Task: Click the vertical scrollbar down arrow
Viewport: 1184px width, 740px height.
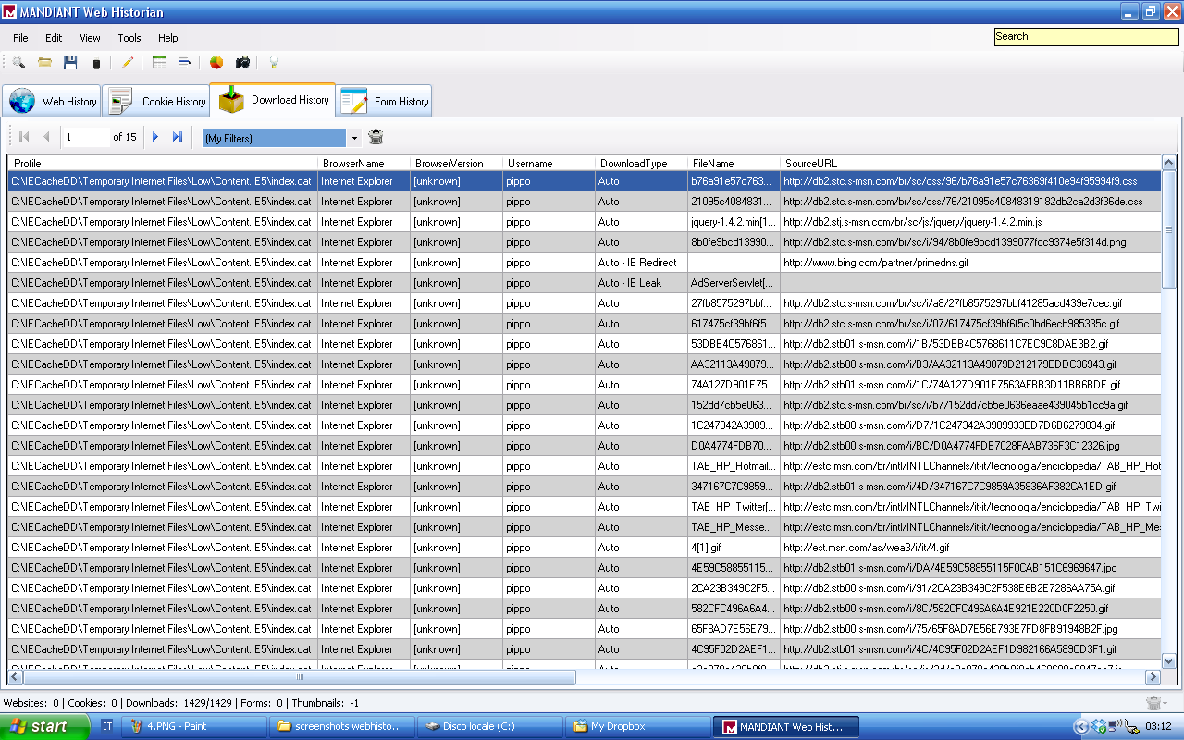Action: [x=1168, y=661]
